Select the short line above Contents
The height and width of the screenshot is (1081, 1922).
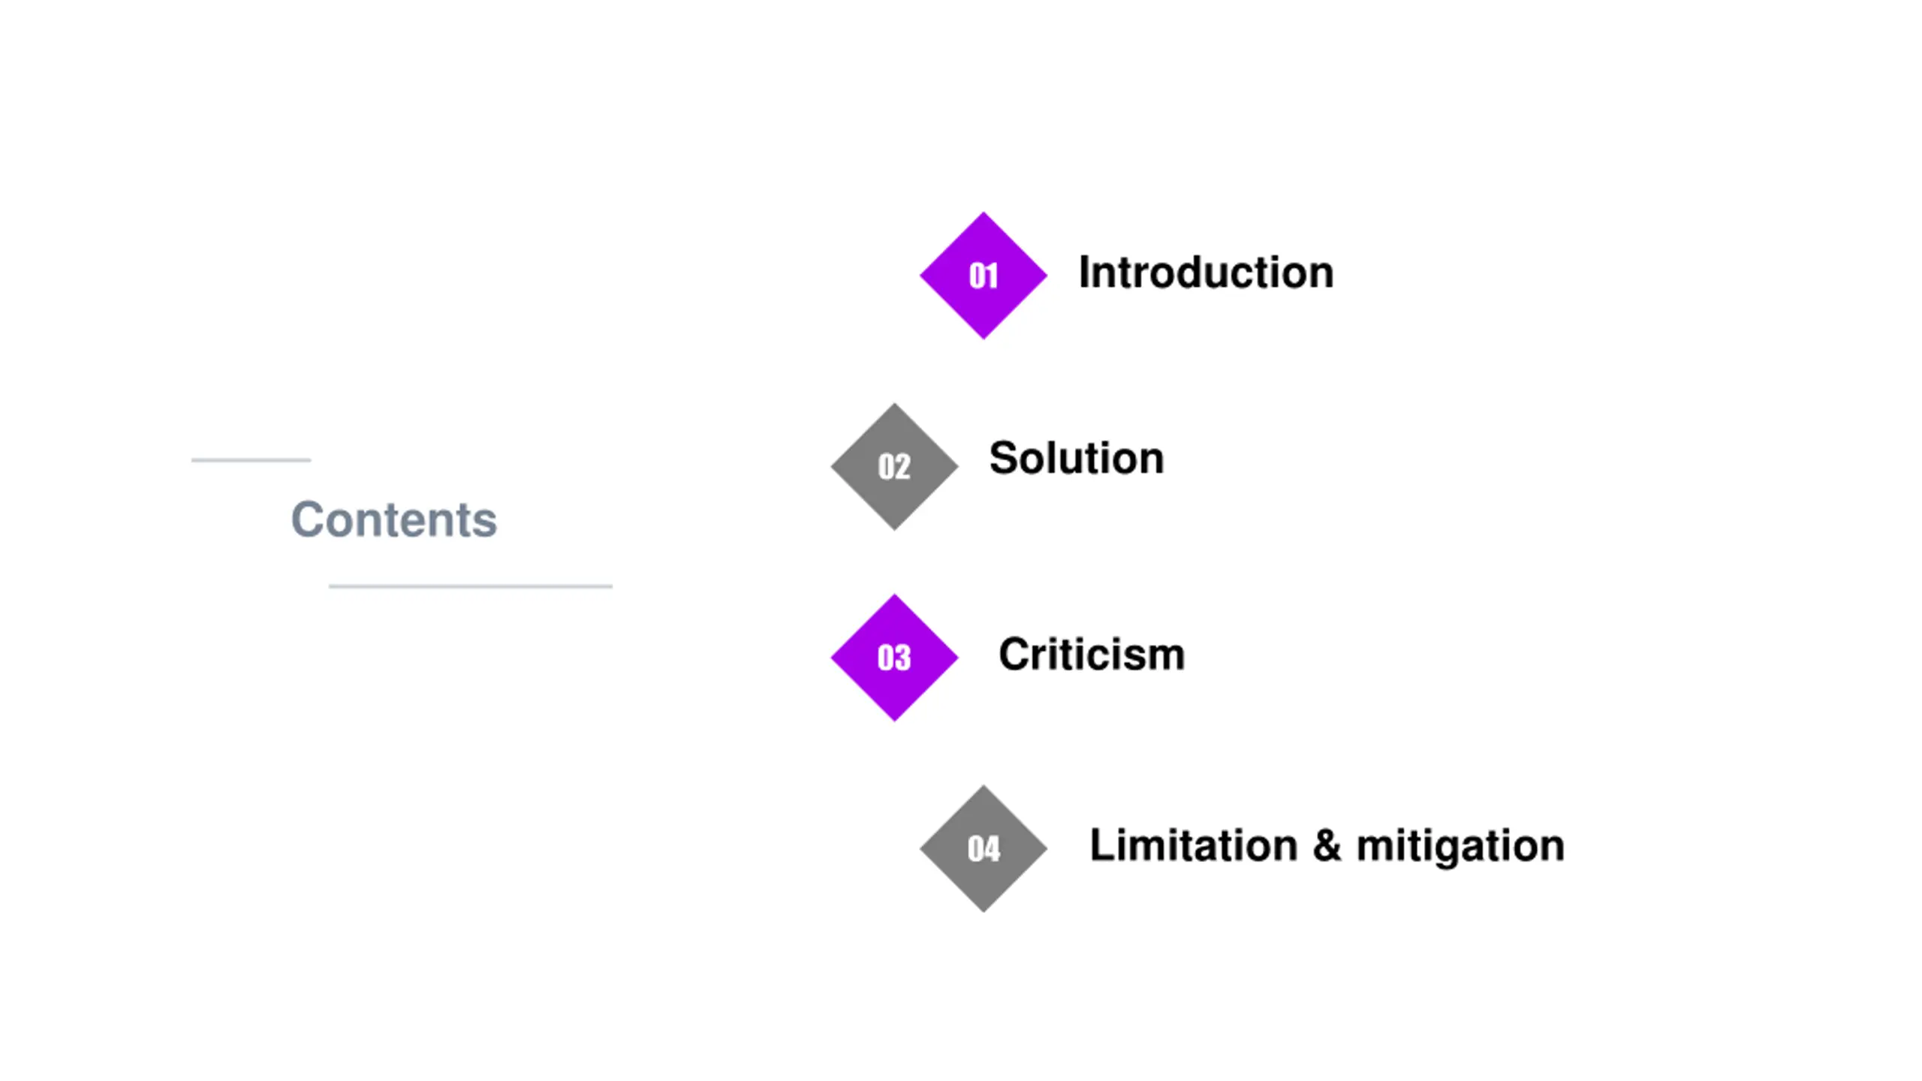252,460
